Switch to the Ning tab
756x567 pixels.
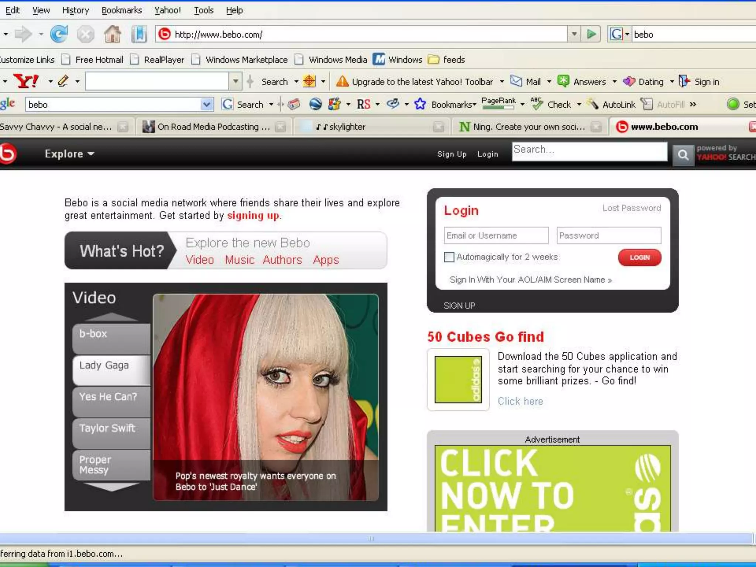point(524,127)
